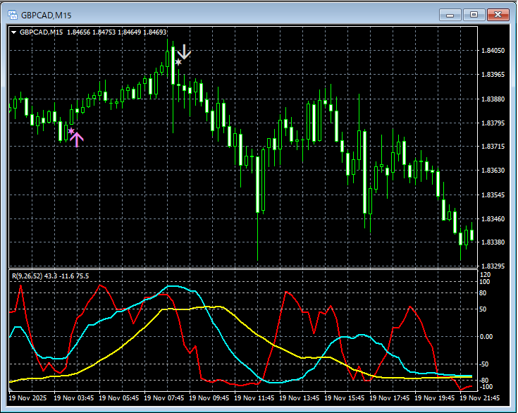
Task: Click price level 1.83460 on scale
Action: pyautogui.click(x=493, y=218)
